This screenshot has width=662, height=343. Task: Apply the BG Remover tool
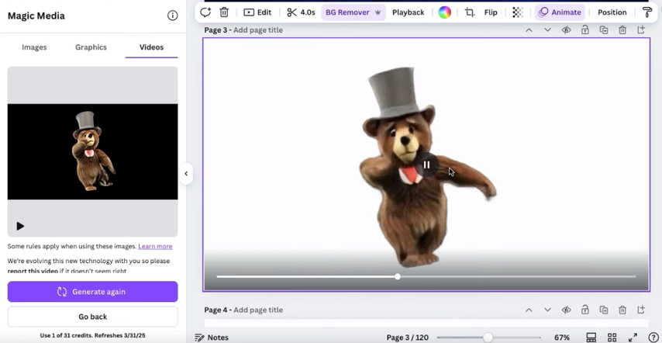tap(353, 12)
